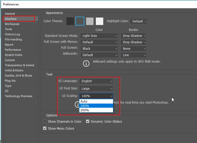Switch to File Handling preferences
This screenshot has height=143, width=197.
point(13,39)
